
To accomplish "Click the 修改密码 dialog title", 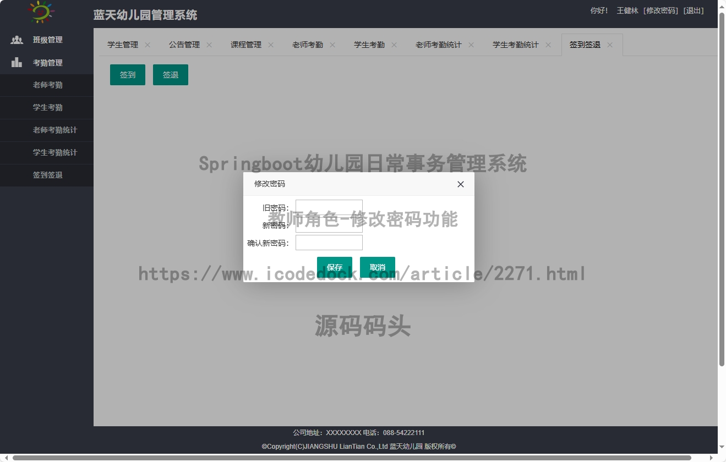I will point(270,184).
